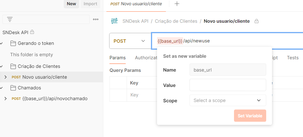303x137 pixels.
Task: Click the Import button
Action: [x=90, y=4]
